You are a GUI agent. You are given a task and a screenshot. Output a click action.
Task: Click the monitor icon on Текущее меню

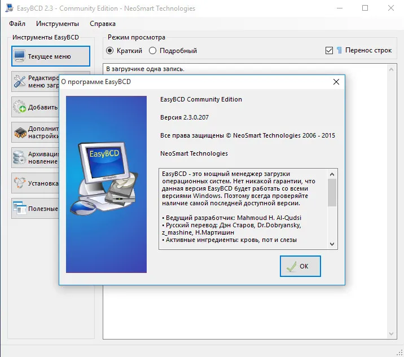[20, 56]
